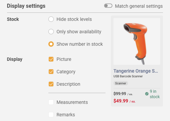170x121 pixels.
Task: Click the struck-through $99.99 price
Action: click(x=120, y=94)
